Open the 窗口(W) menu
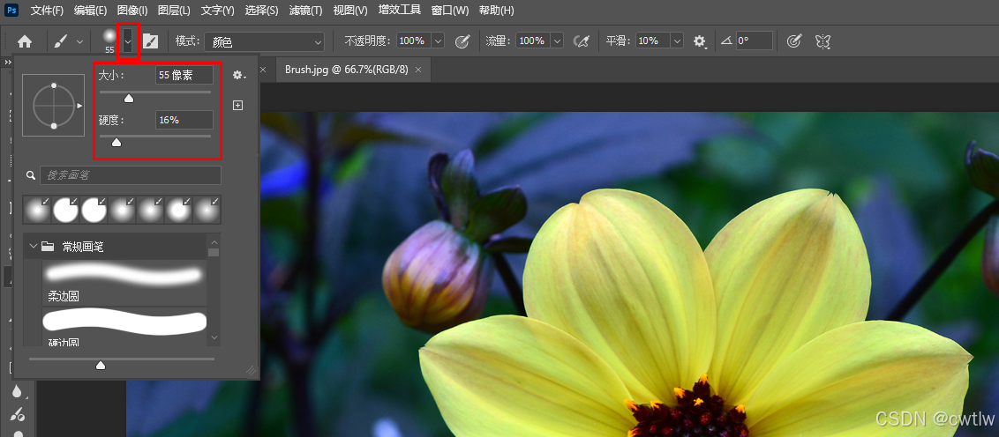 450,11
